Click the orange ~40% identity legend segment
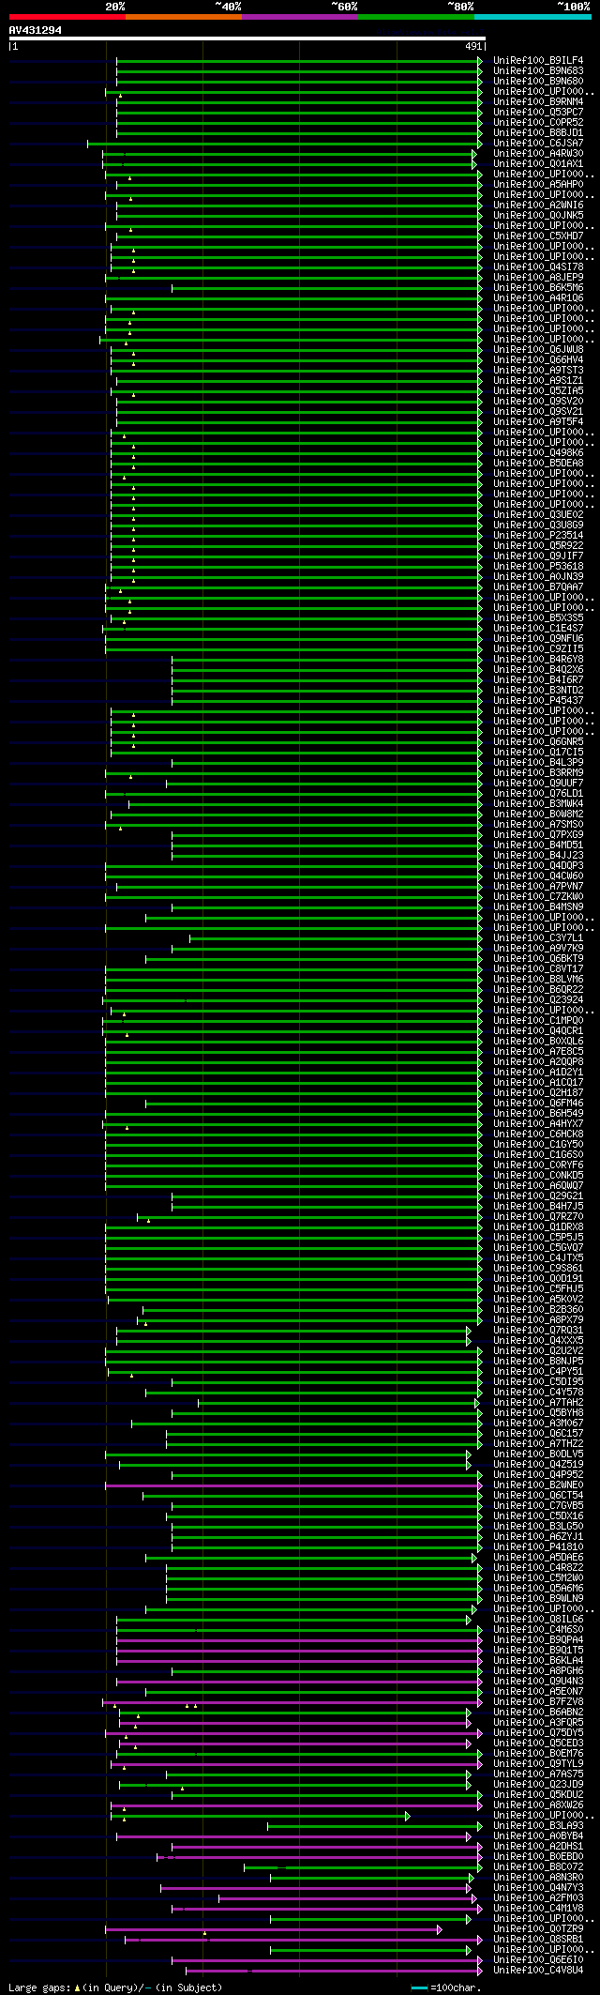600x1995 pixels. click(x=183, y=17)
